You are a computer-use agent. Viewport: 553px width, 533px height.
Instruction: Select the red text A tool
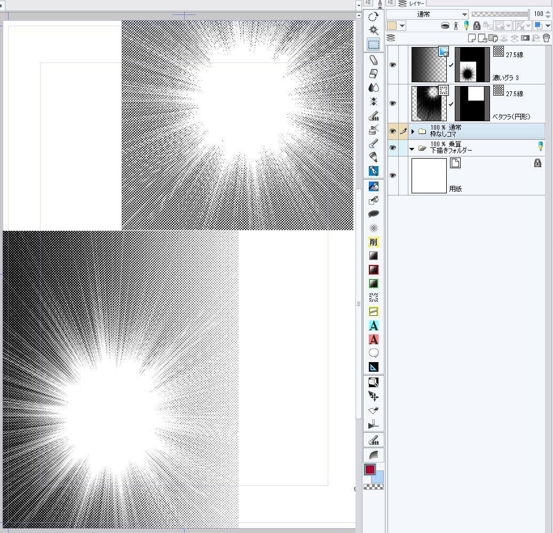click(373, 339)
